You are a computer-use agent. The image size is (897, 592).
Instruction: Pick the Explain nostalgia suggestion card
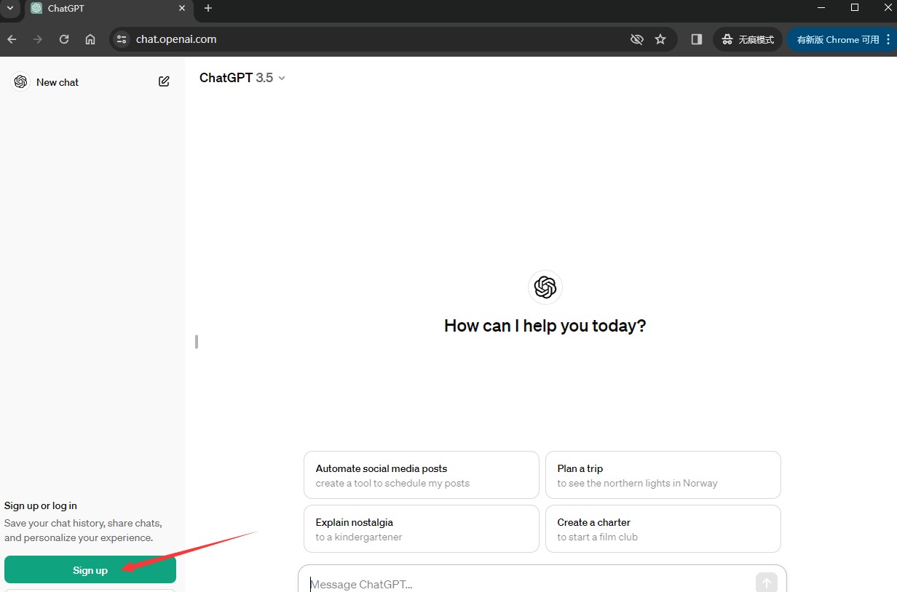pos(422,529)
